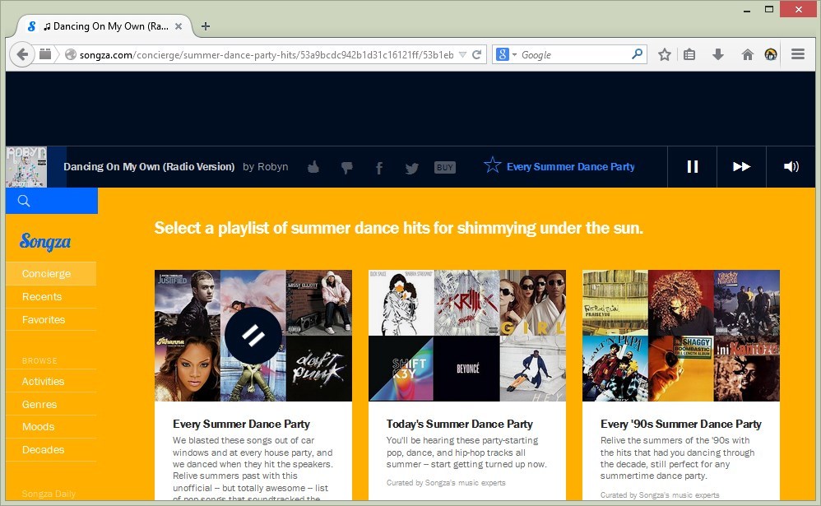Click Curated by Songza's music experts under Today's
821x506 pixels.
tap(446, 483)
